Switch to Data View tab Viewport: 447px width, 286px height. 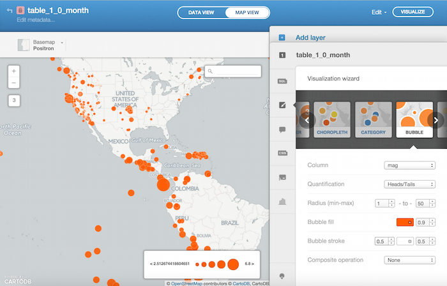click(201, 13)
